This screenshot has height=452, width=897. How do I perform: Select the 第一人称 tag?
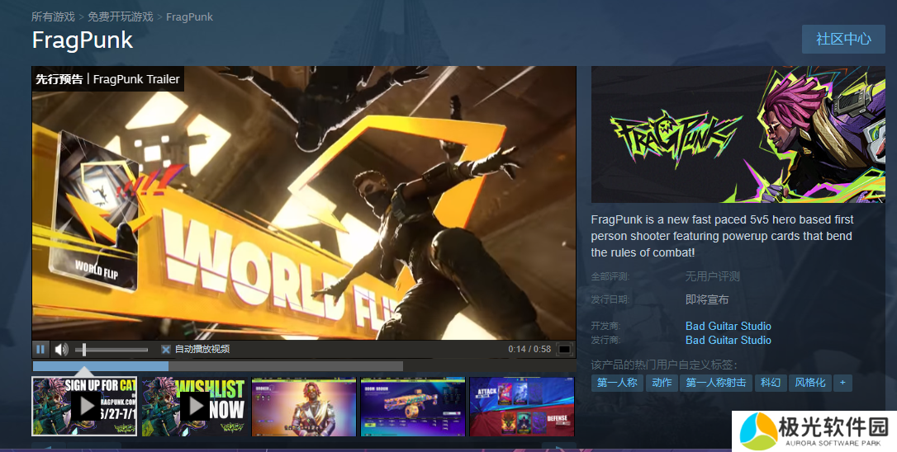point(617,383)
